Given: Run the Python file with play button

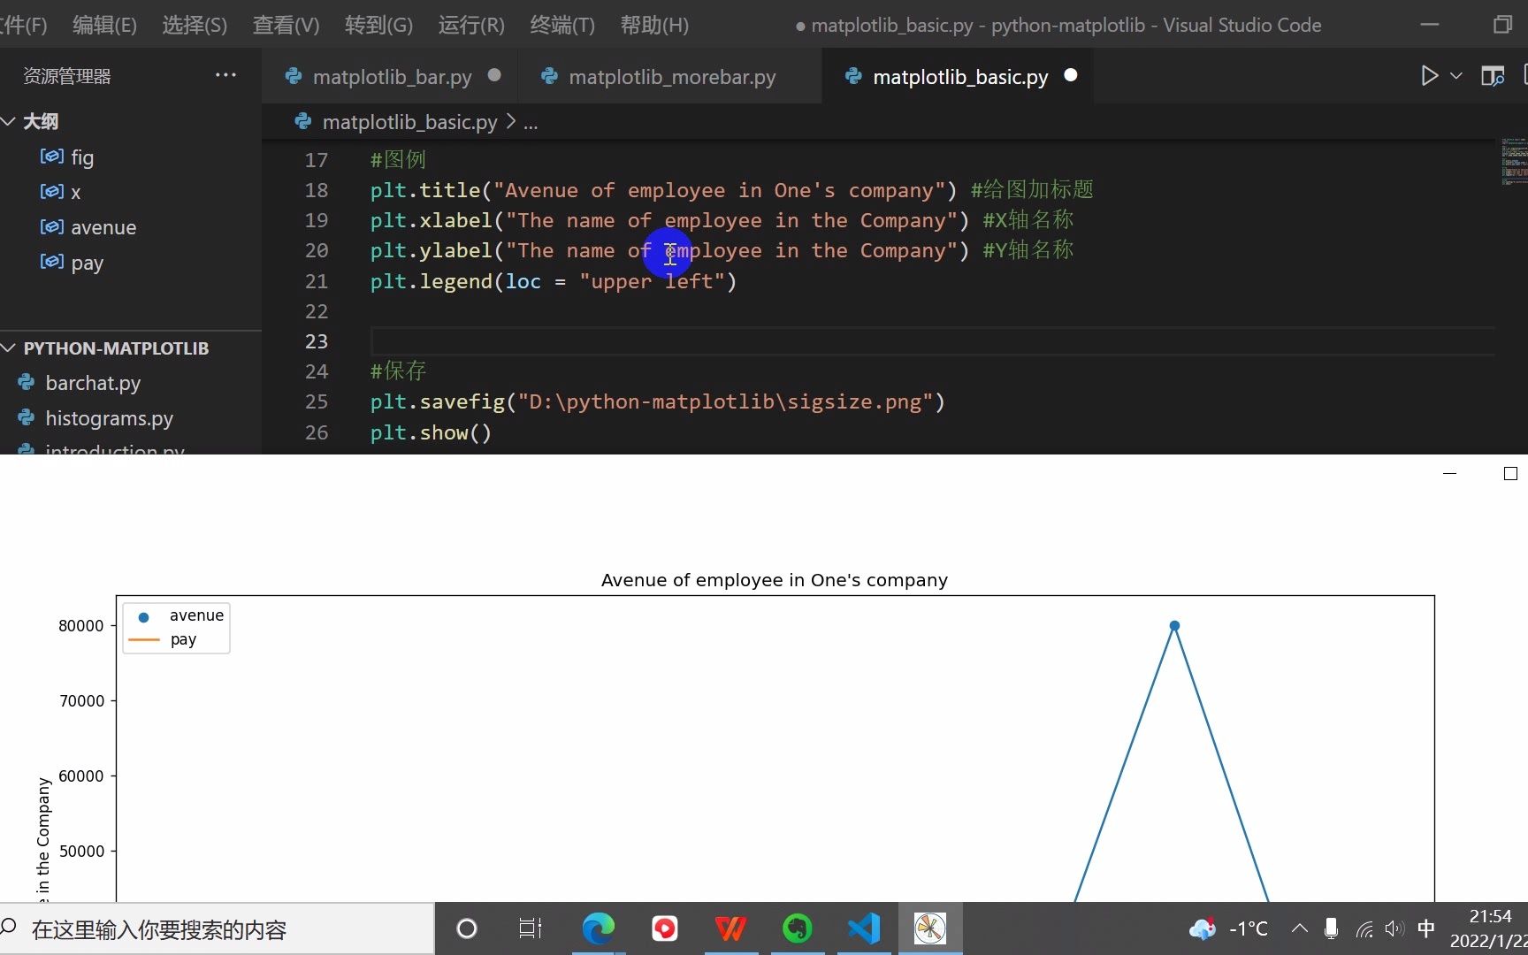Looking at the screenshot, I should tap(1429, 76).
